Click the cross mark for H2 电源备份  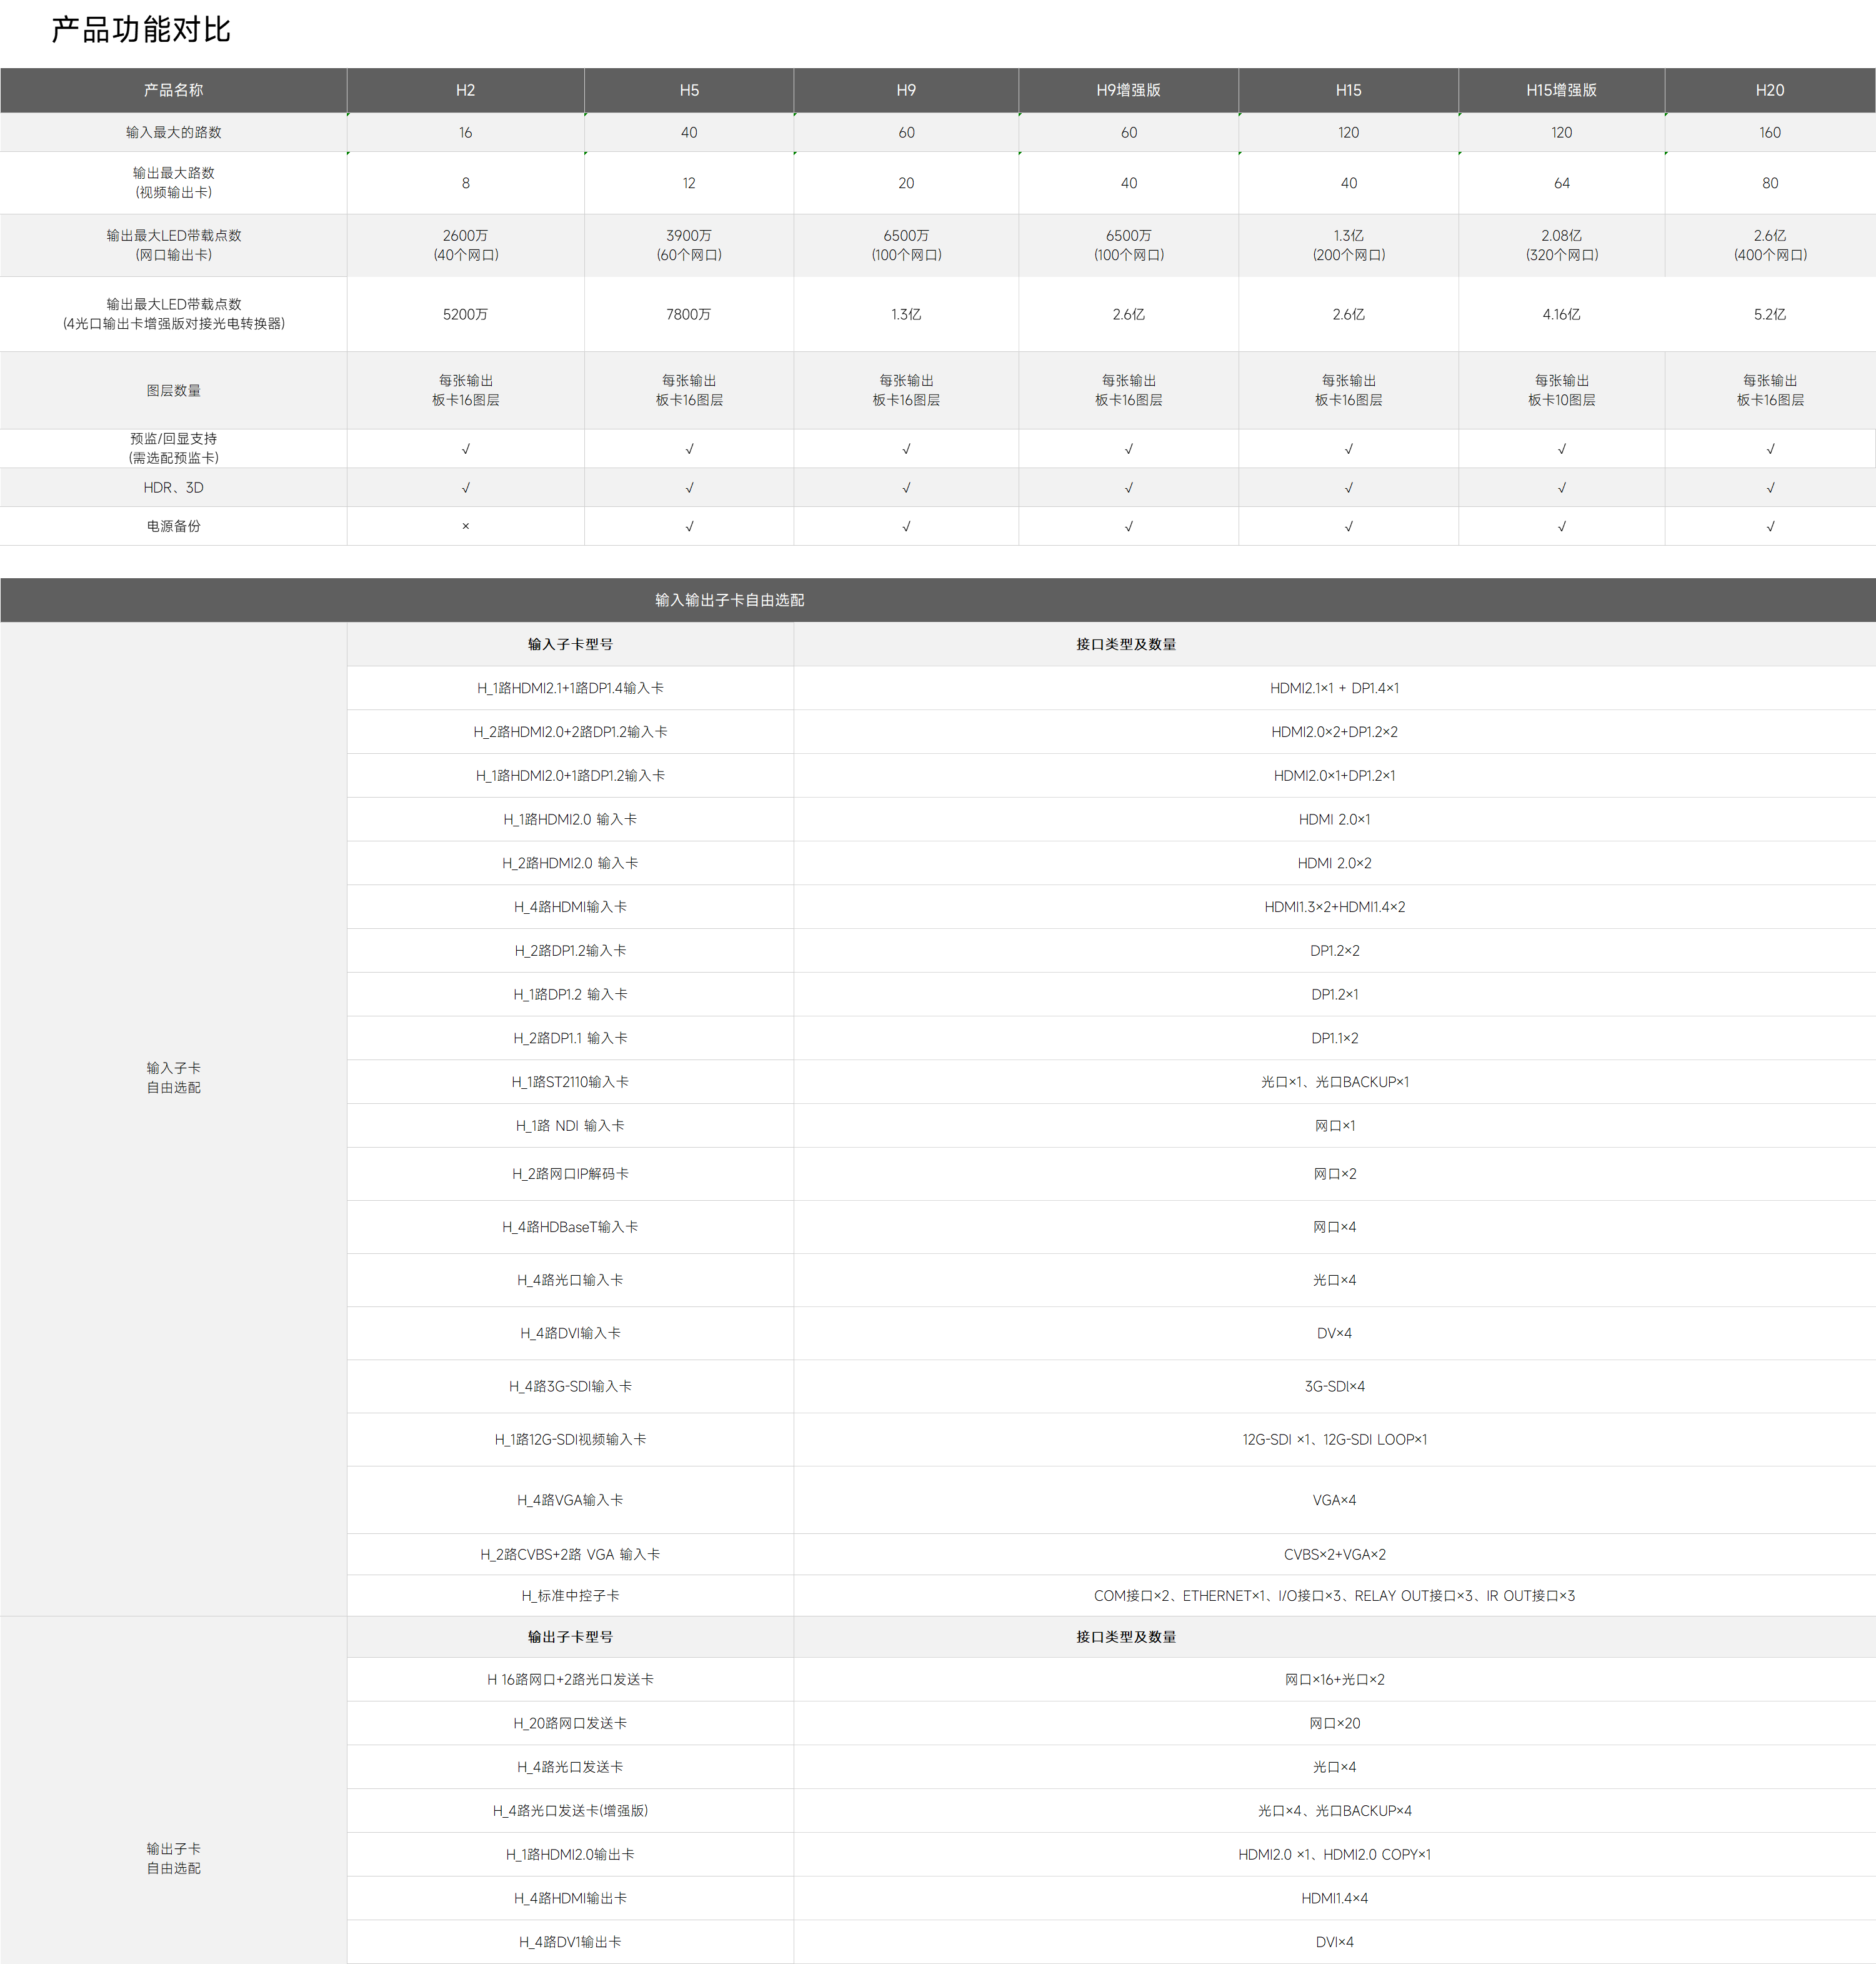465,526
